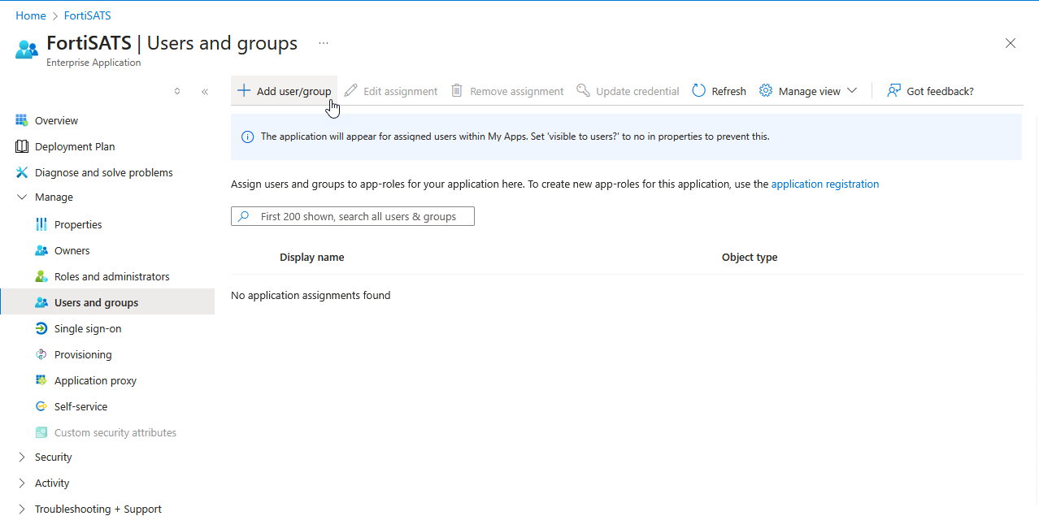Close the Users and groups blade

pos(1011,43)
